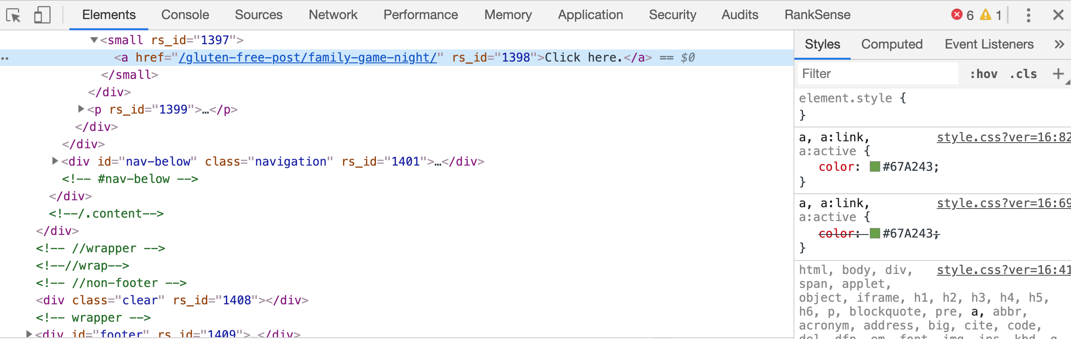
Task: Add a new style rule
Action: click(1058, 74)
